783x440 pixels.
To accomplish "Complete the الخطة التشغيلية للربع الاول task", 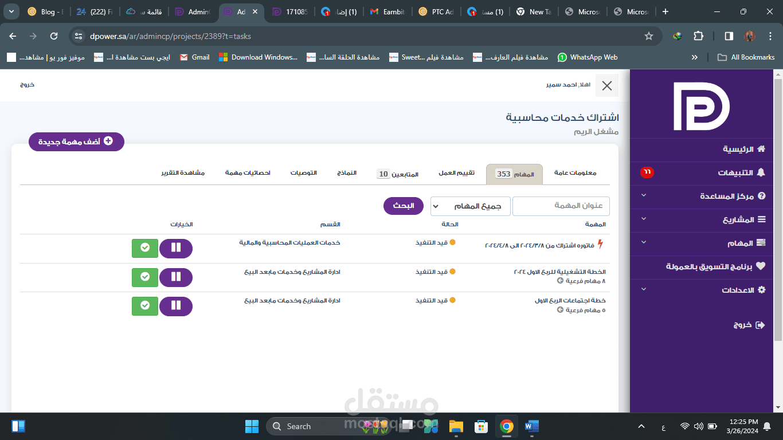I will click(145, 277).
